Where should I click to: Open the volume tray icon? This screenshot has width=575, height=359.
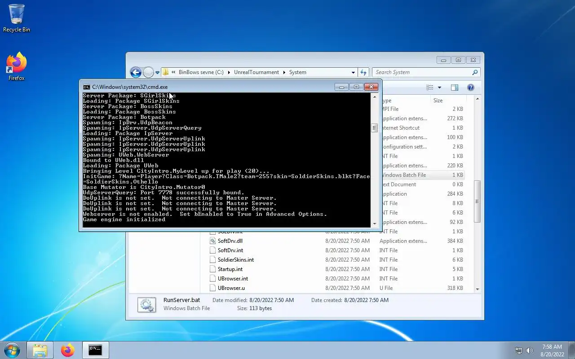pos(530,350)
